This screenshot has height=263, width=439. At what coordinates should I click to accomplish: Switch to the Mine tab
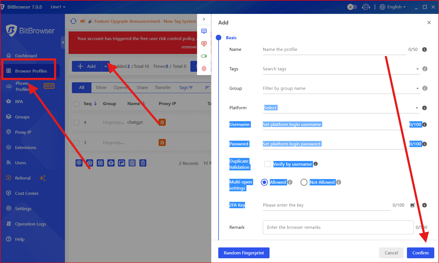pyautogui.click(x=101, y=87)
